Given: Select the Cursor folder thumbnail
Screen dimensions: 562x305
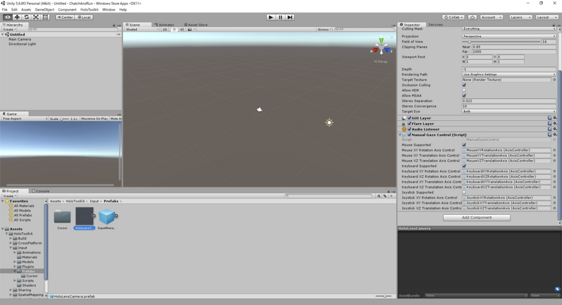Looking at the screenshot, I should coord(63,217).
